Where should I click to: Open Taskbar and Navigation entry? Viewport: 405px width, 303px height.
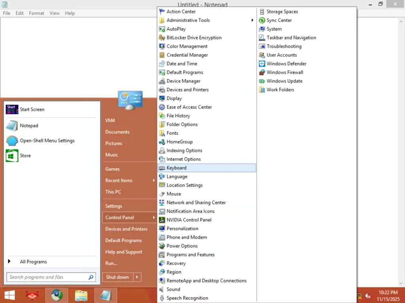click(307, 37)
